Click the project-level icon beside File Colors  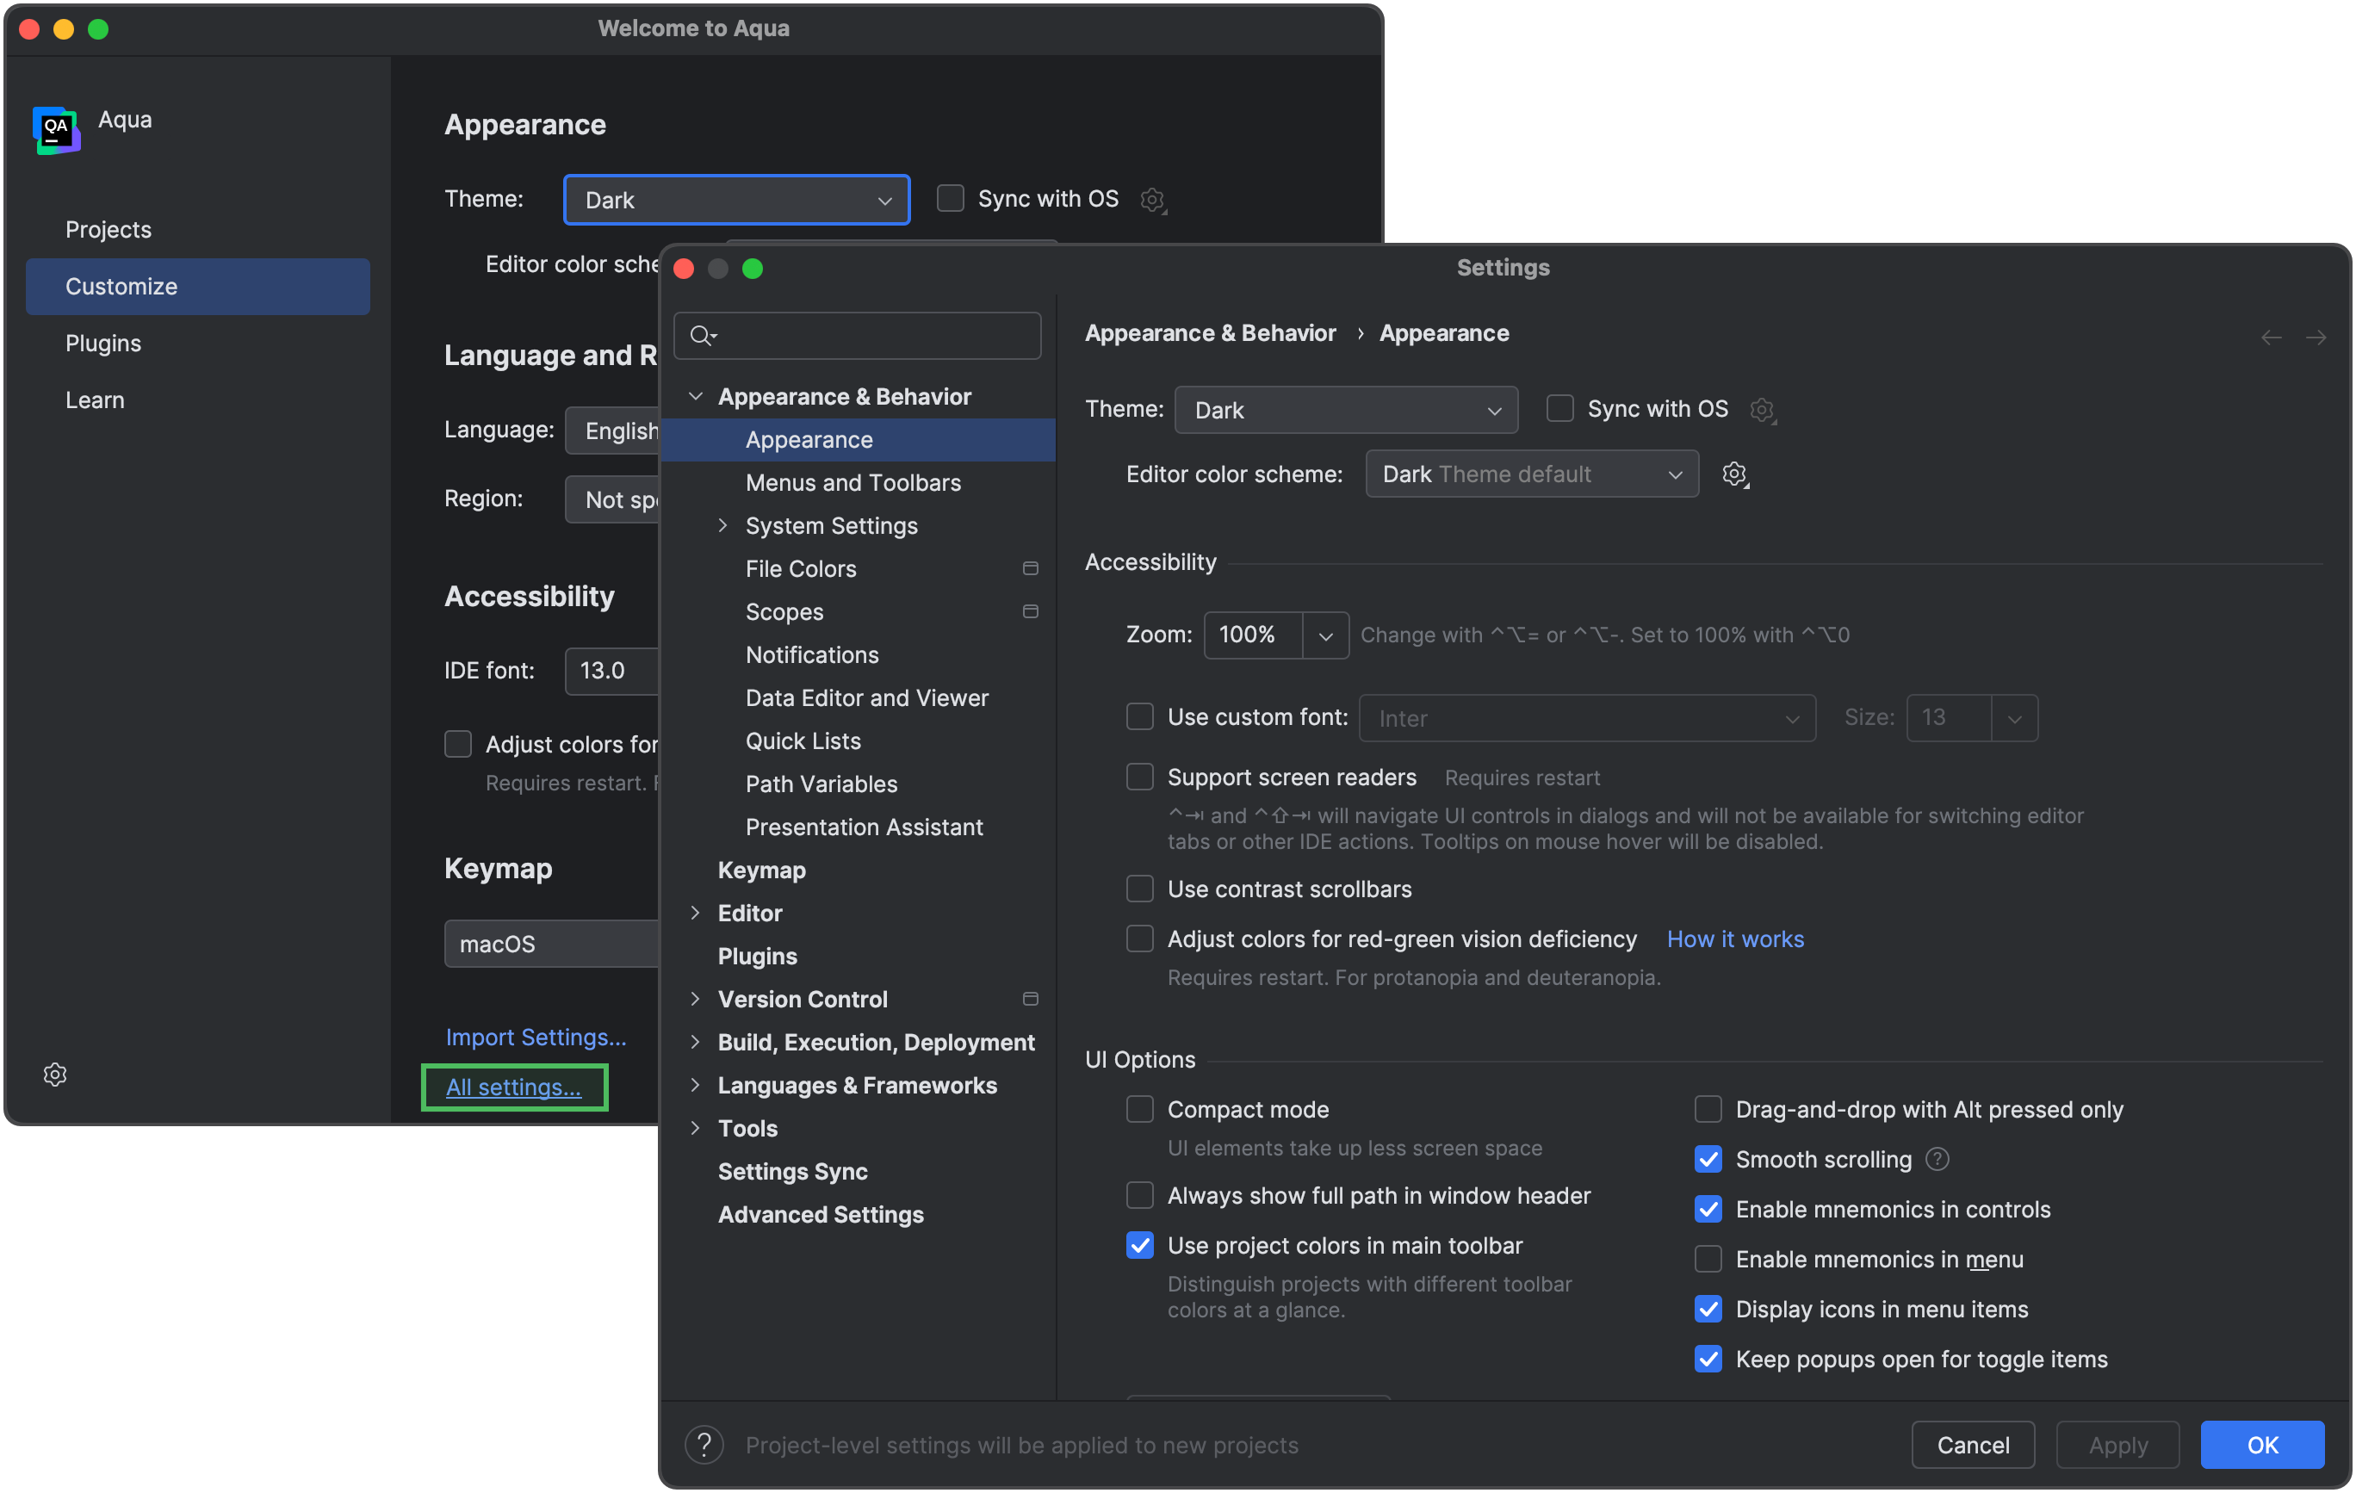pyautogui.click(x=1030, y=568)
